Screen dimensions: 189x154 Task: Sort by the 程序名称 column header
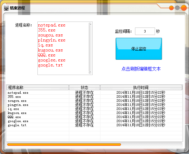click(37, 87)
